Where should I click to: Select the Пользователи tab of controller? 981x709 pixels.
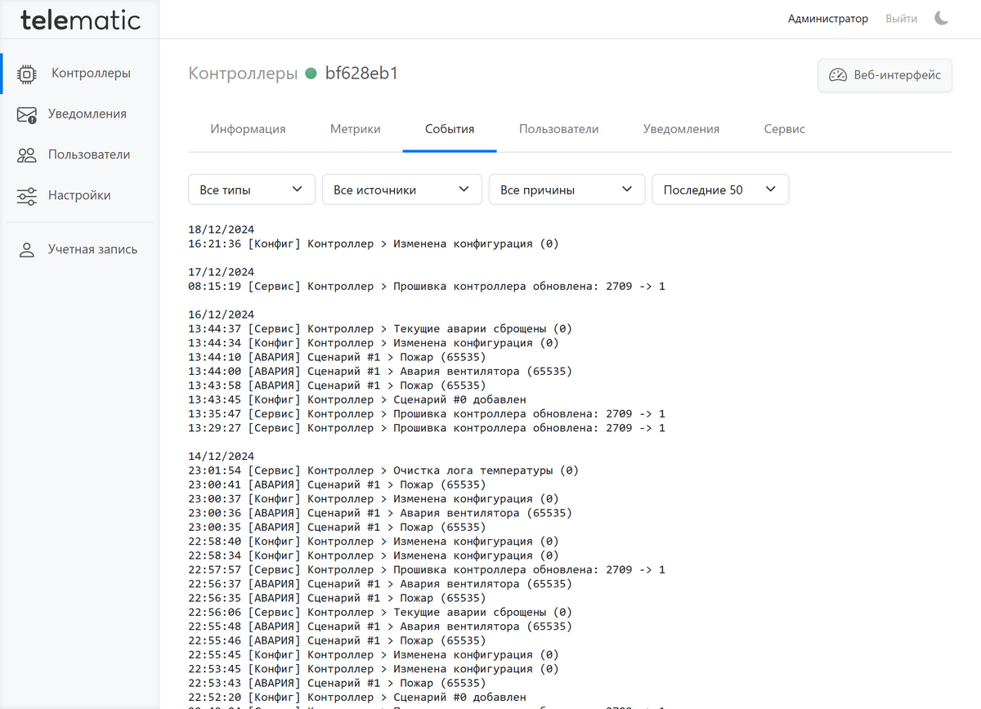558,129
